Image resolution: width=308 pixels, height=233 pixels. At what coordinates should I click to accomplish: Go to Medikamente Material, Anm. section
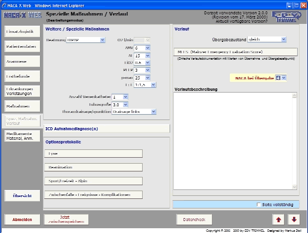22,136
